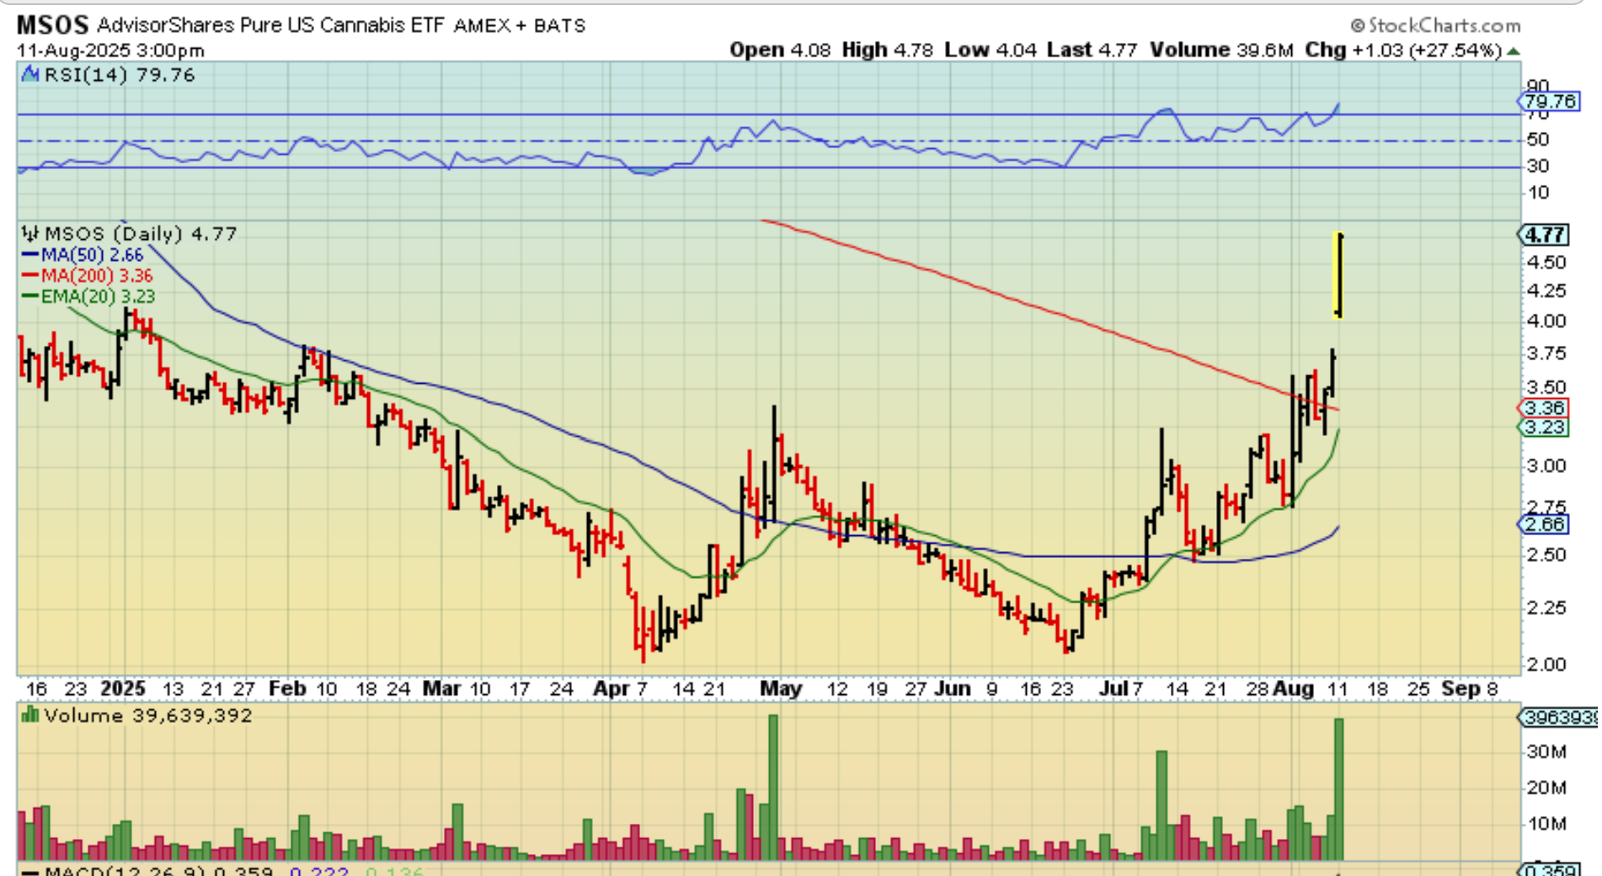The width and height of the screenshot is (1602, 876).
Task: Click the AdvisorShares Pure US Cannabis ETF title
Action: [x=270, y=25]
